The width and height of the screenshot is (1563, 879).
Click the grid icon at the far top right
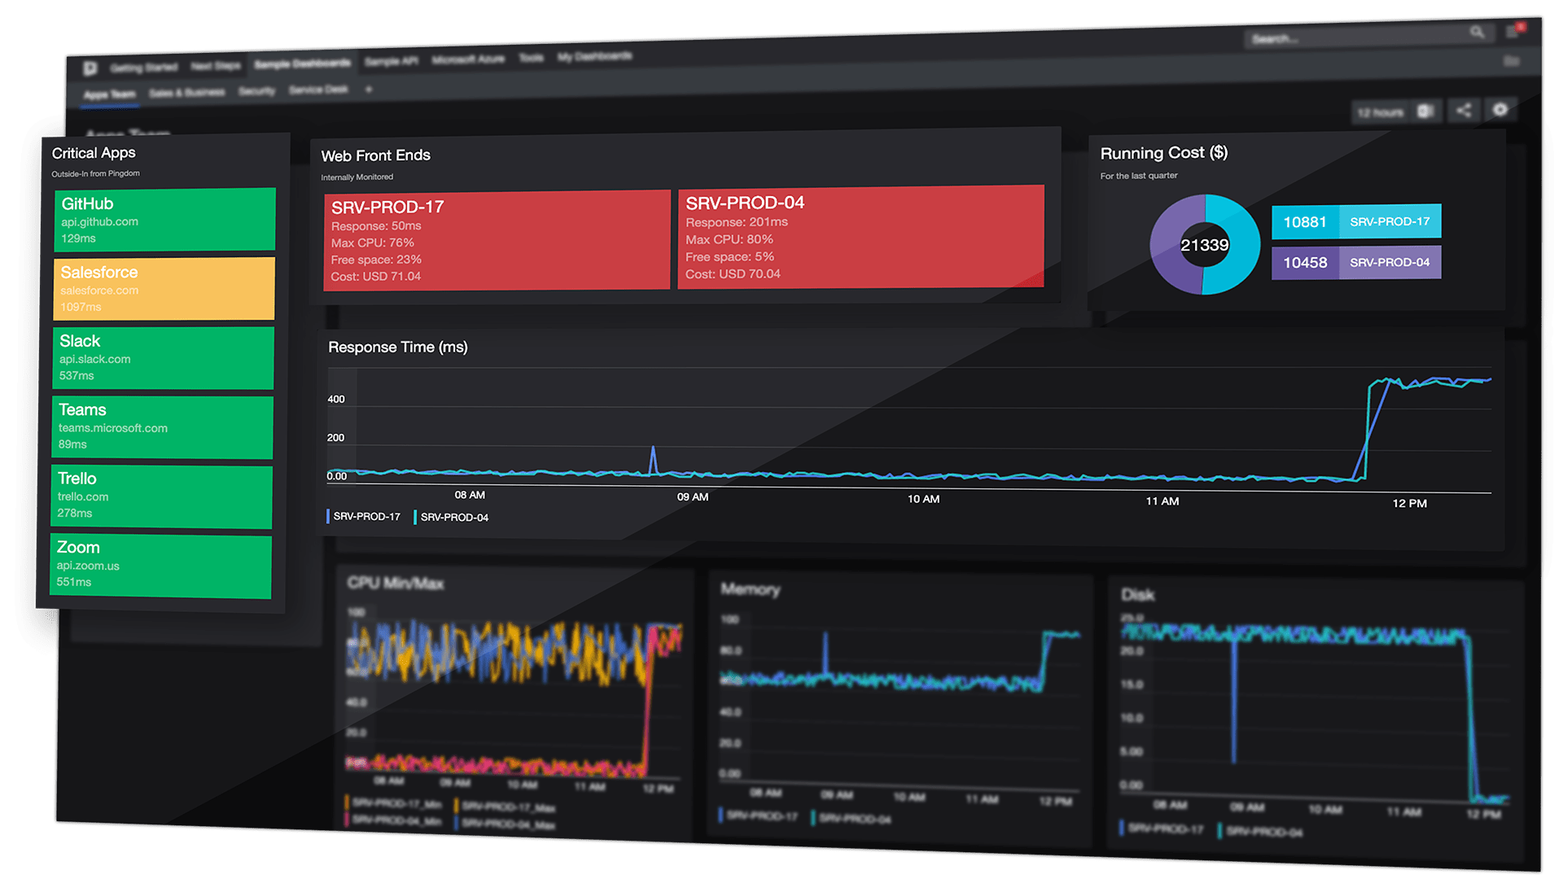pos(1510,62)
